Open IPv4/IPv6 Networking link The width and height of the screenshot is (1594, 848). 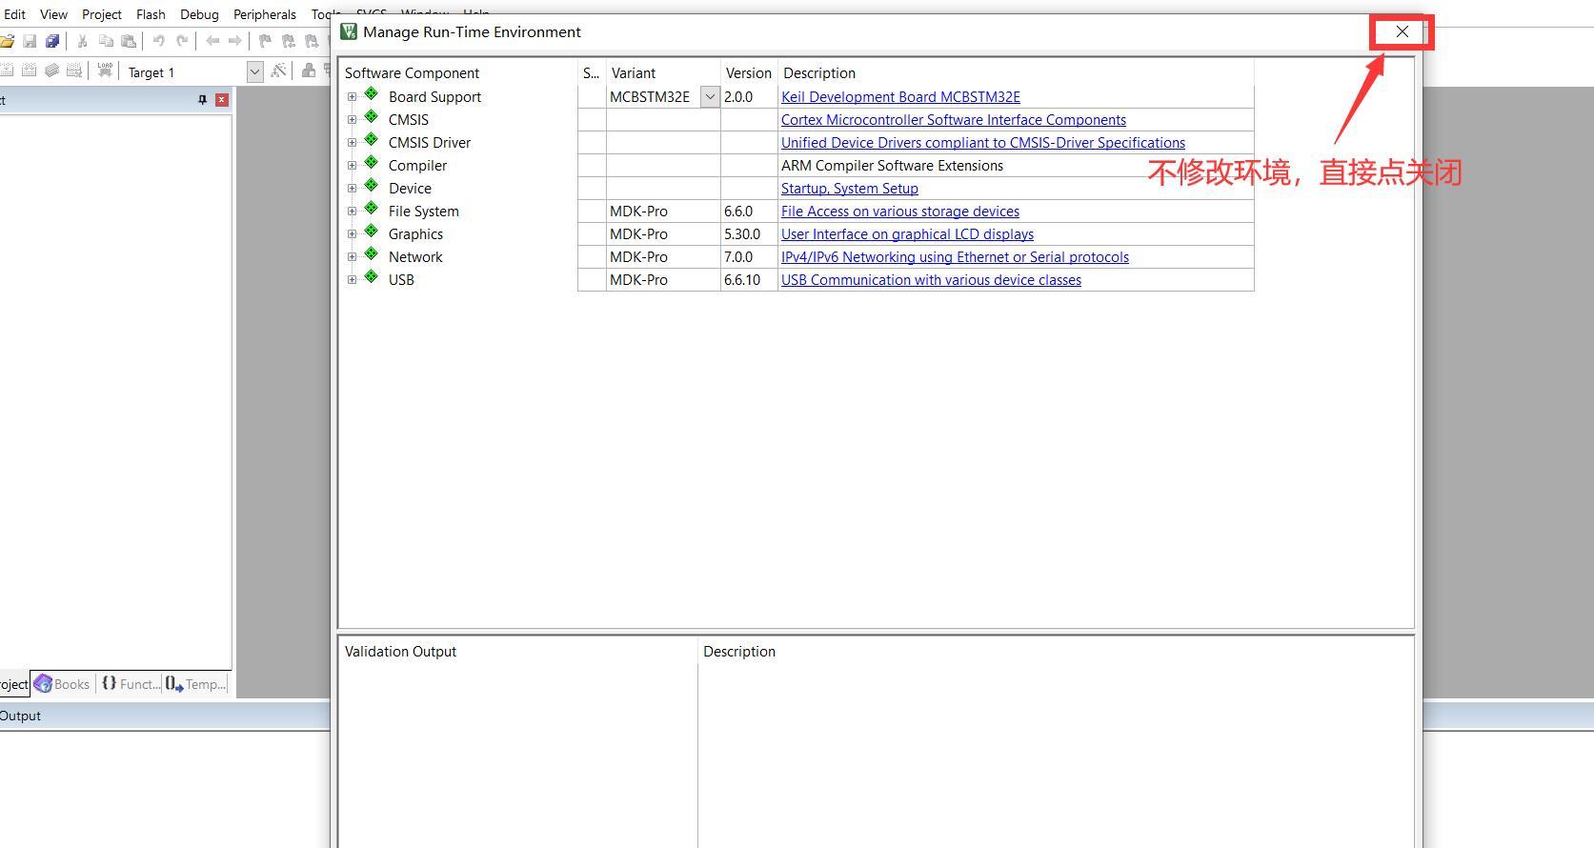(x=955, y=256)
